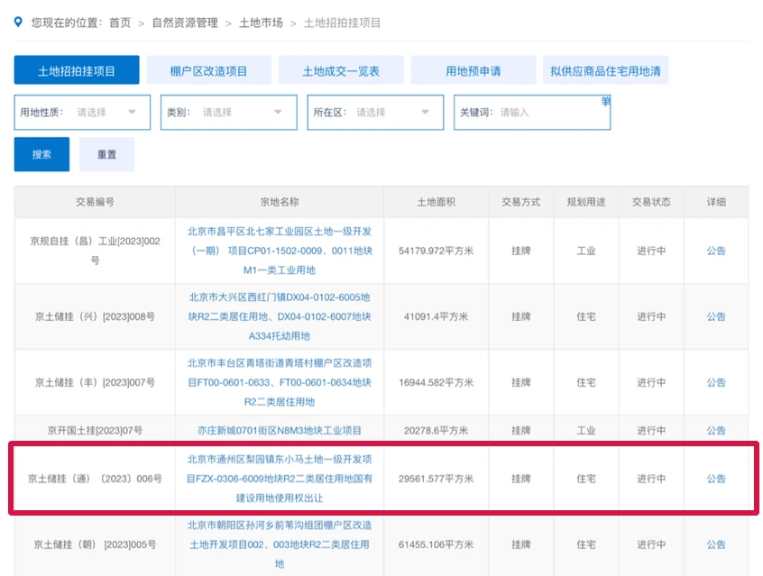The width and height of the screenshot is (763, 576).
Task: Click 土地市场 breadcrumb link
Action: point(261,23)
